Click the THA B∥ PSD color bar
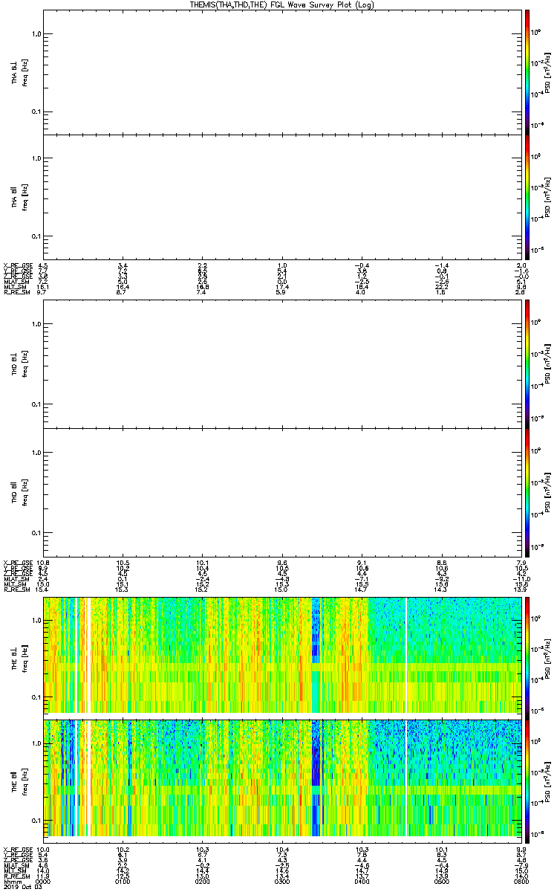Image resolution: width=557 pixels, height=892 pixels. tap(527, 197)
